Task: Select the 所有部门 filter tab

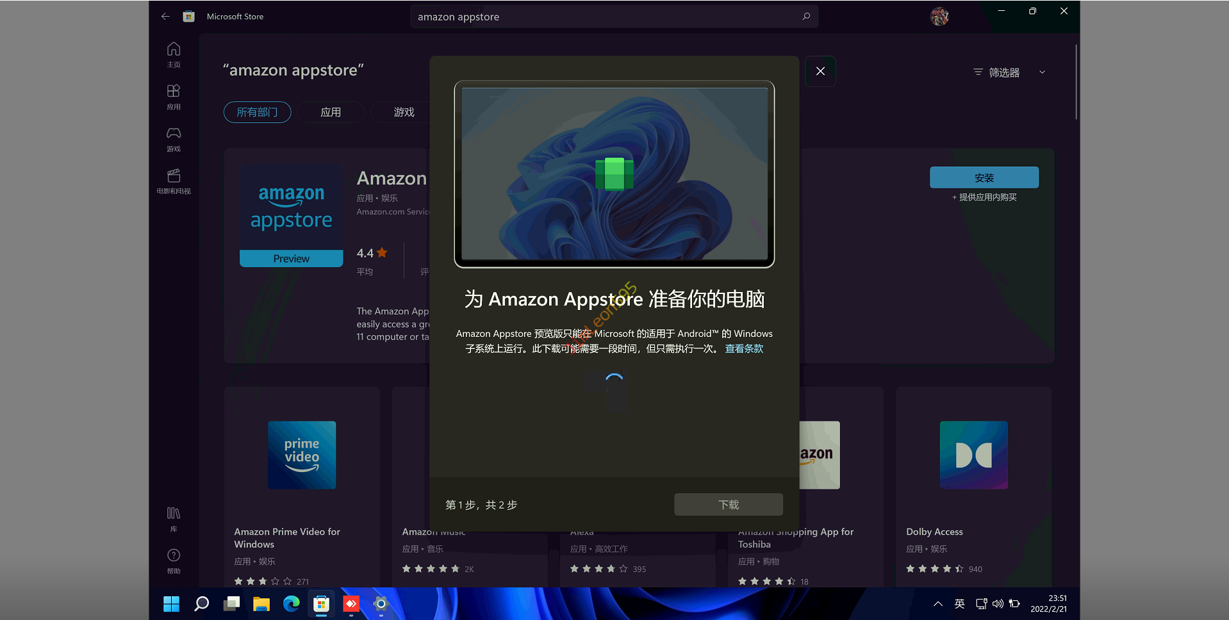Action: pyautogui.click(x=257, y=112)
